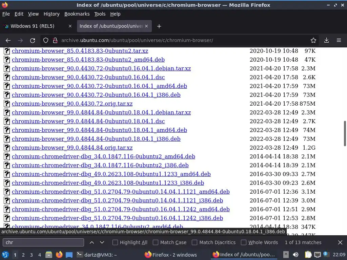
Task: Click the taskbar clock 22:09
Action: pyautogui.click(x=339, y=255)
